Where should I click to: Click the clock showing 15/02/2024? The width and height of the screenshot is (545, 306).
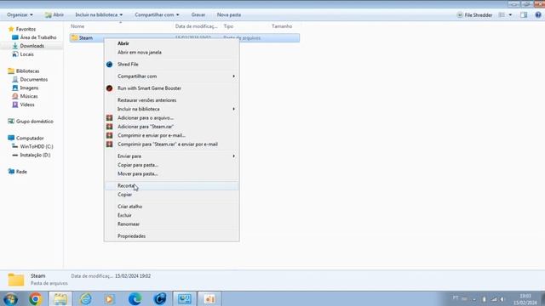click(x=525, y=299)
